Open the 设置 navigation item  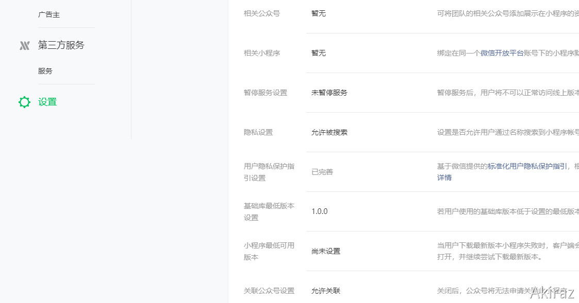(47, 102)
